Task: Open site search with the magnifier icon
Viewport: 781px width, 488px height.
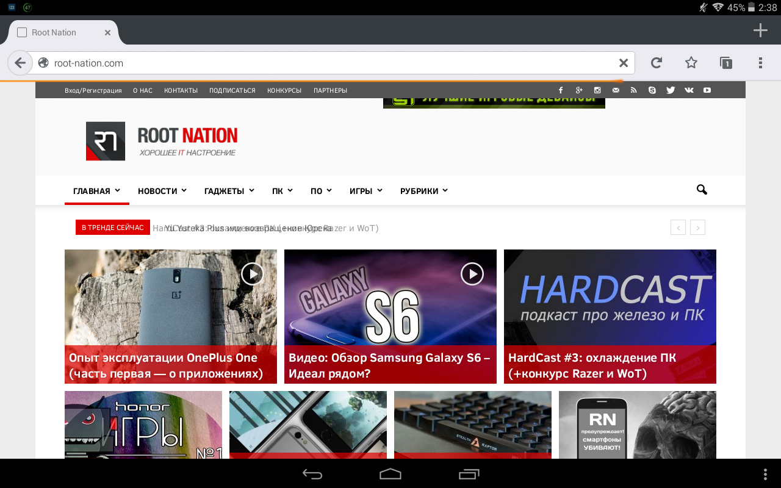Action: [702, 190]
